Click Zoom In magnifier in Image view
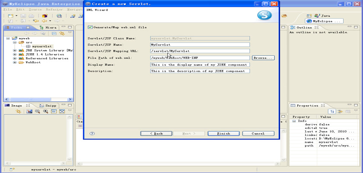The width and height of the screenshot is (363, 173). [46, 112]
